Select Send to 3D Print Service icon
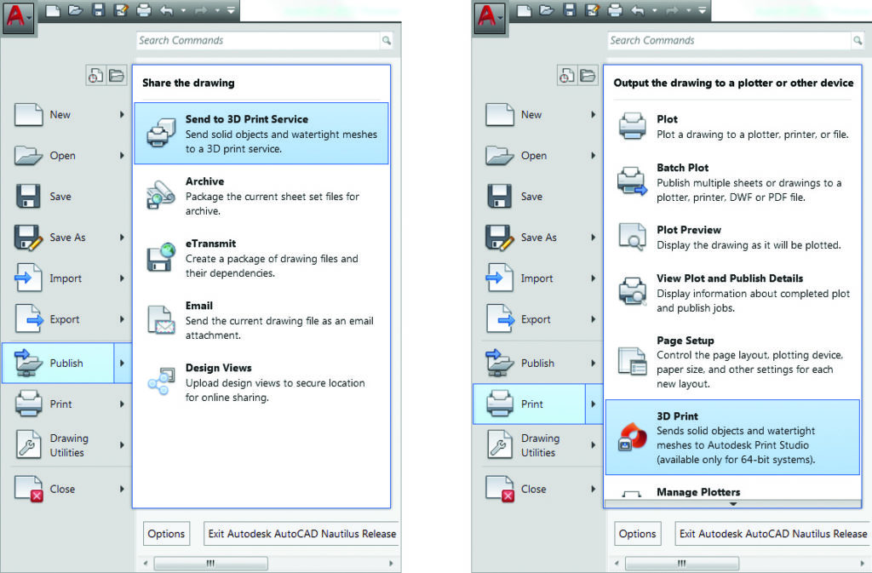The width and height of the screenshot is (872, 573). coord(161,134)
